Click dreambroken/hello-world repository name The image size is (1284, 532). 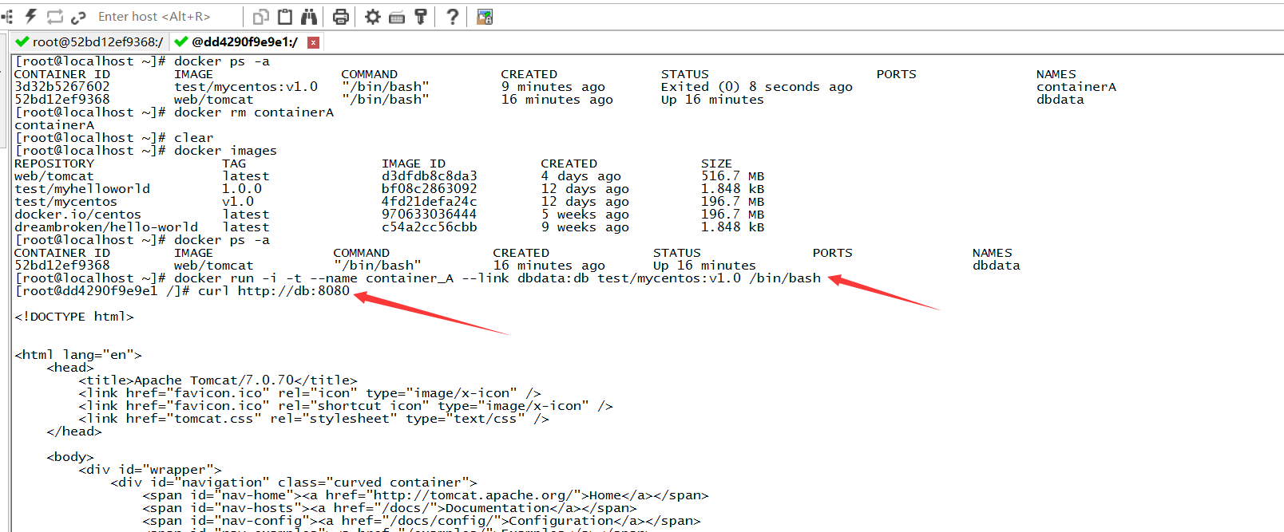coord(106,227)
